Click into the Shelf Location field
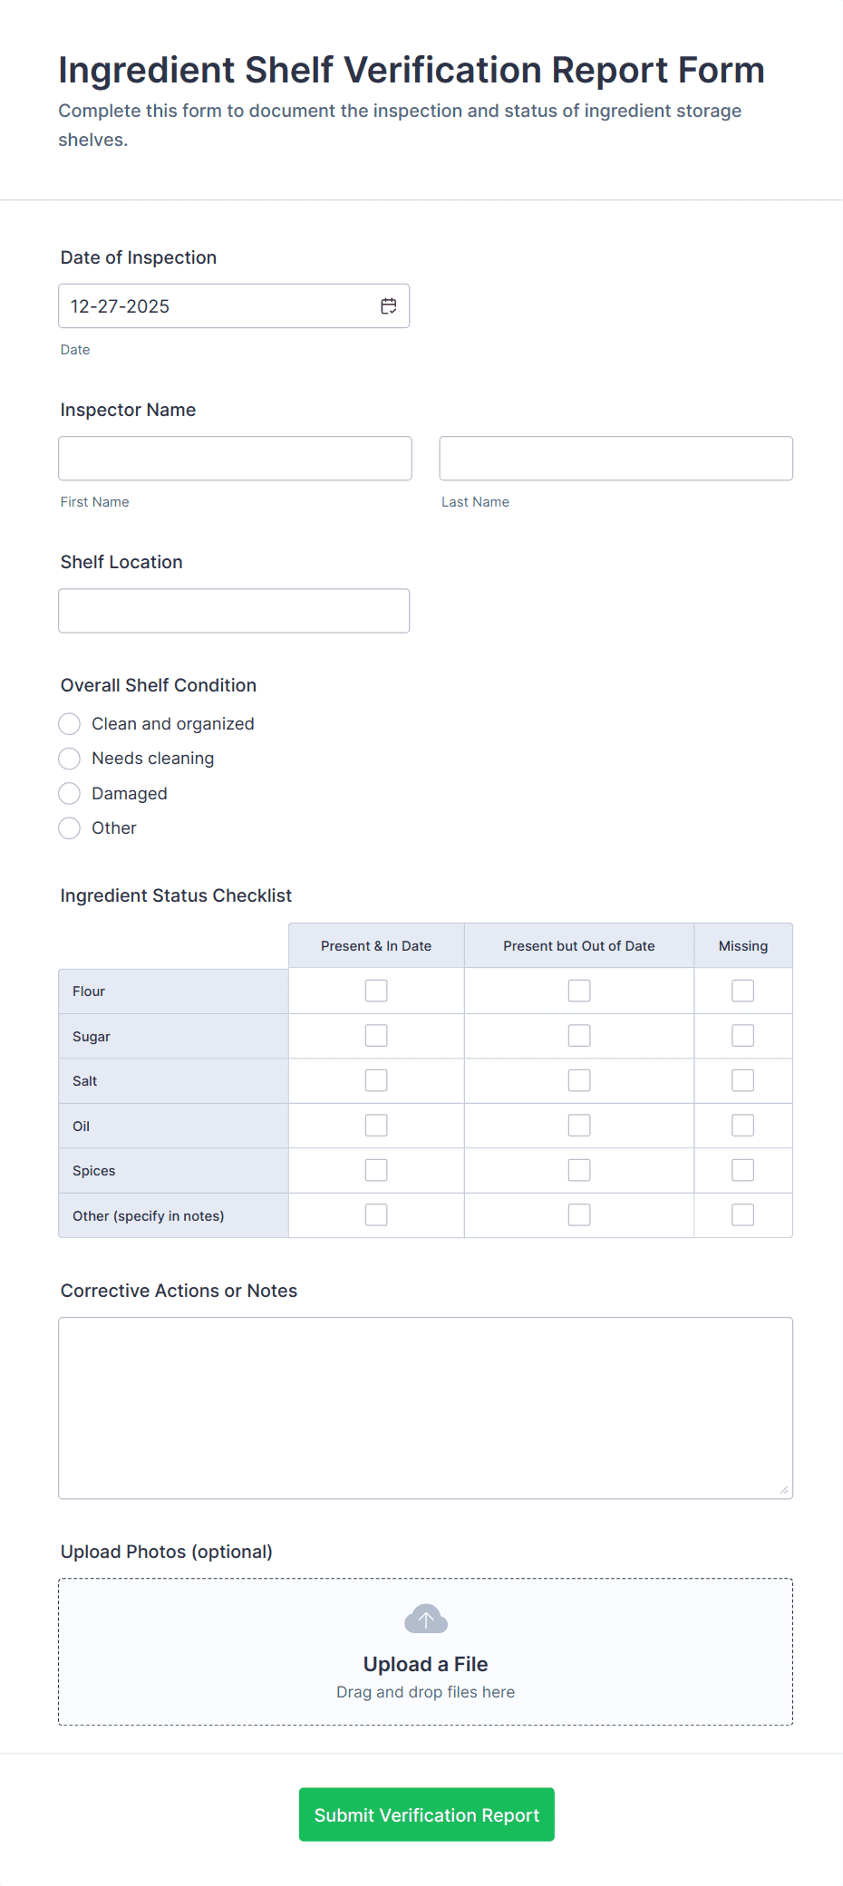Viewport: 843px width, 1886px height. point(234,611)
